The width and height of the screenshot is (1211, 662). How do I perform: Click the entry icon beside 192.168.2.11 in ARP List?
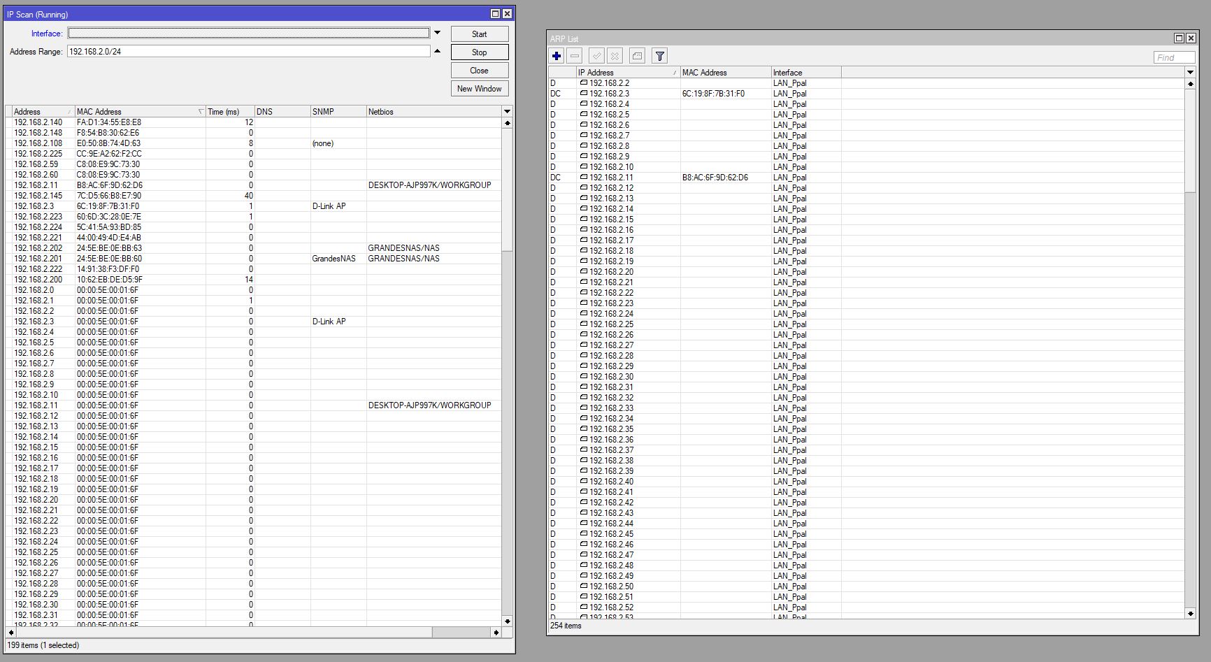tap(583, 178)
